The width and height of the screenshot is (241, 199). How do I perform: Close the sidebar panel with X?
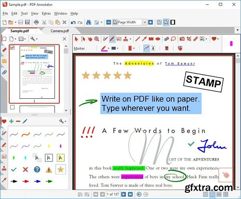tap(64, 39)
